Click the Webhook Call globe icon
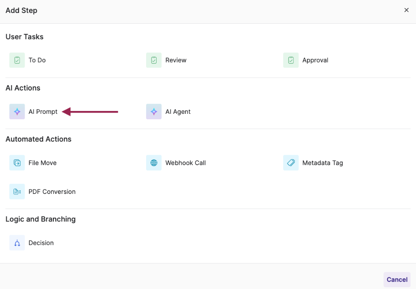The height and width of the screenshot is (289, 416). pos(154,163)
